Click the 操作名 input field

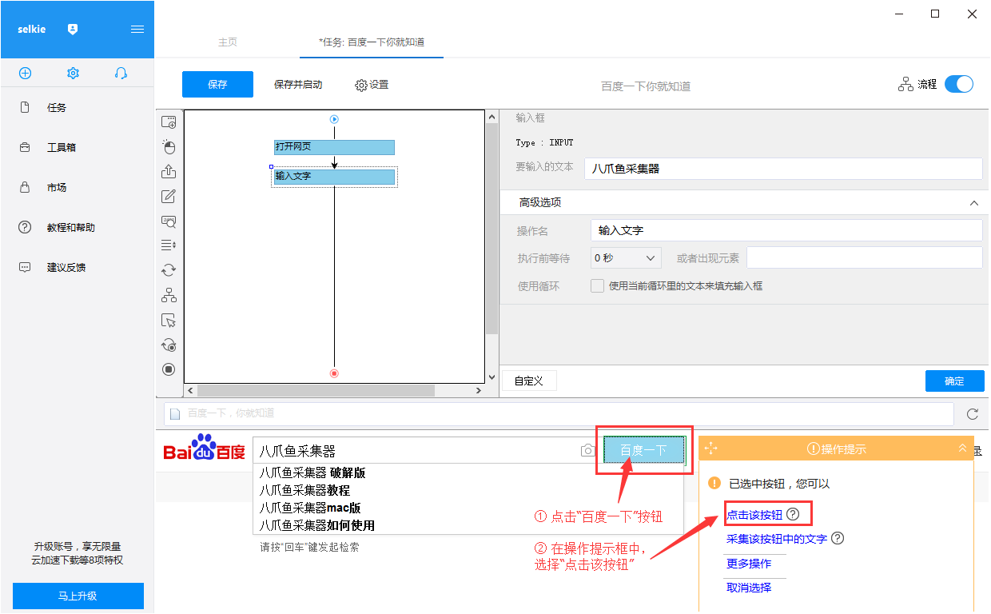(x=786, y=230)
